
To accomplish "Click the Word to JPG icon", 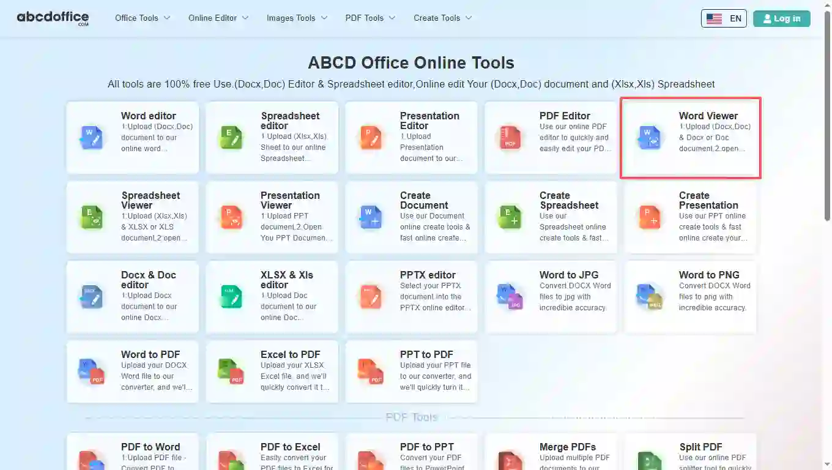I will pos(510,297).
